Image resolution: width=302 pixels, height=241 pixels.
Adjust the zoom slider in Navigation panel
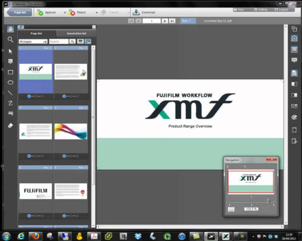click(x=269, y=201)
